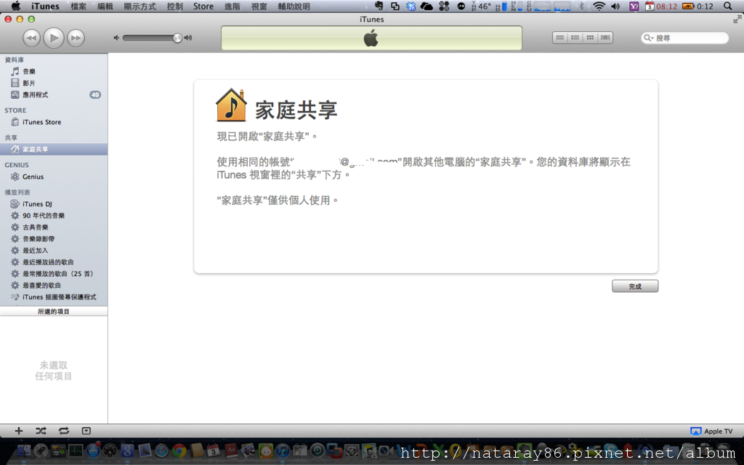Click Google Chrome in the Dock
The image size is (744, 465).
click(x=179, y=450)
